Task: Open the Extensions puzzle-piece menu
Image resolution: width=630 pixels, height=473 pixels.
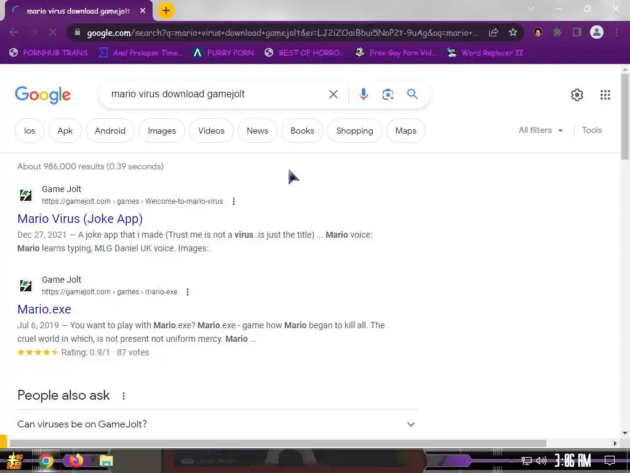Action: click(557, 32)
